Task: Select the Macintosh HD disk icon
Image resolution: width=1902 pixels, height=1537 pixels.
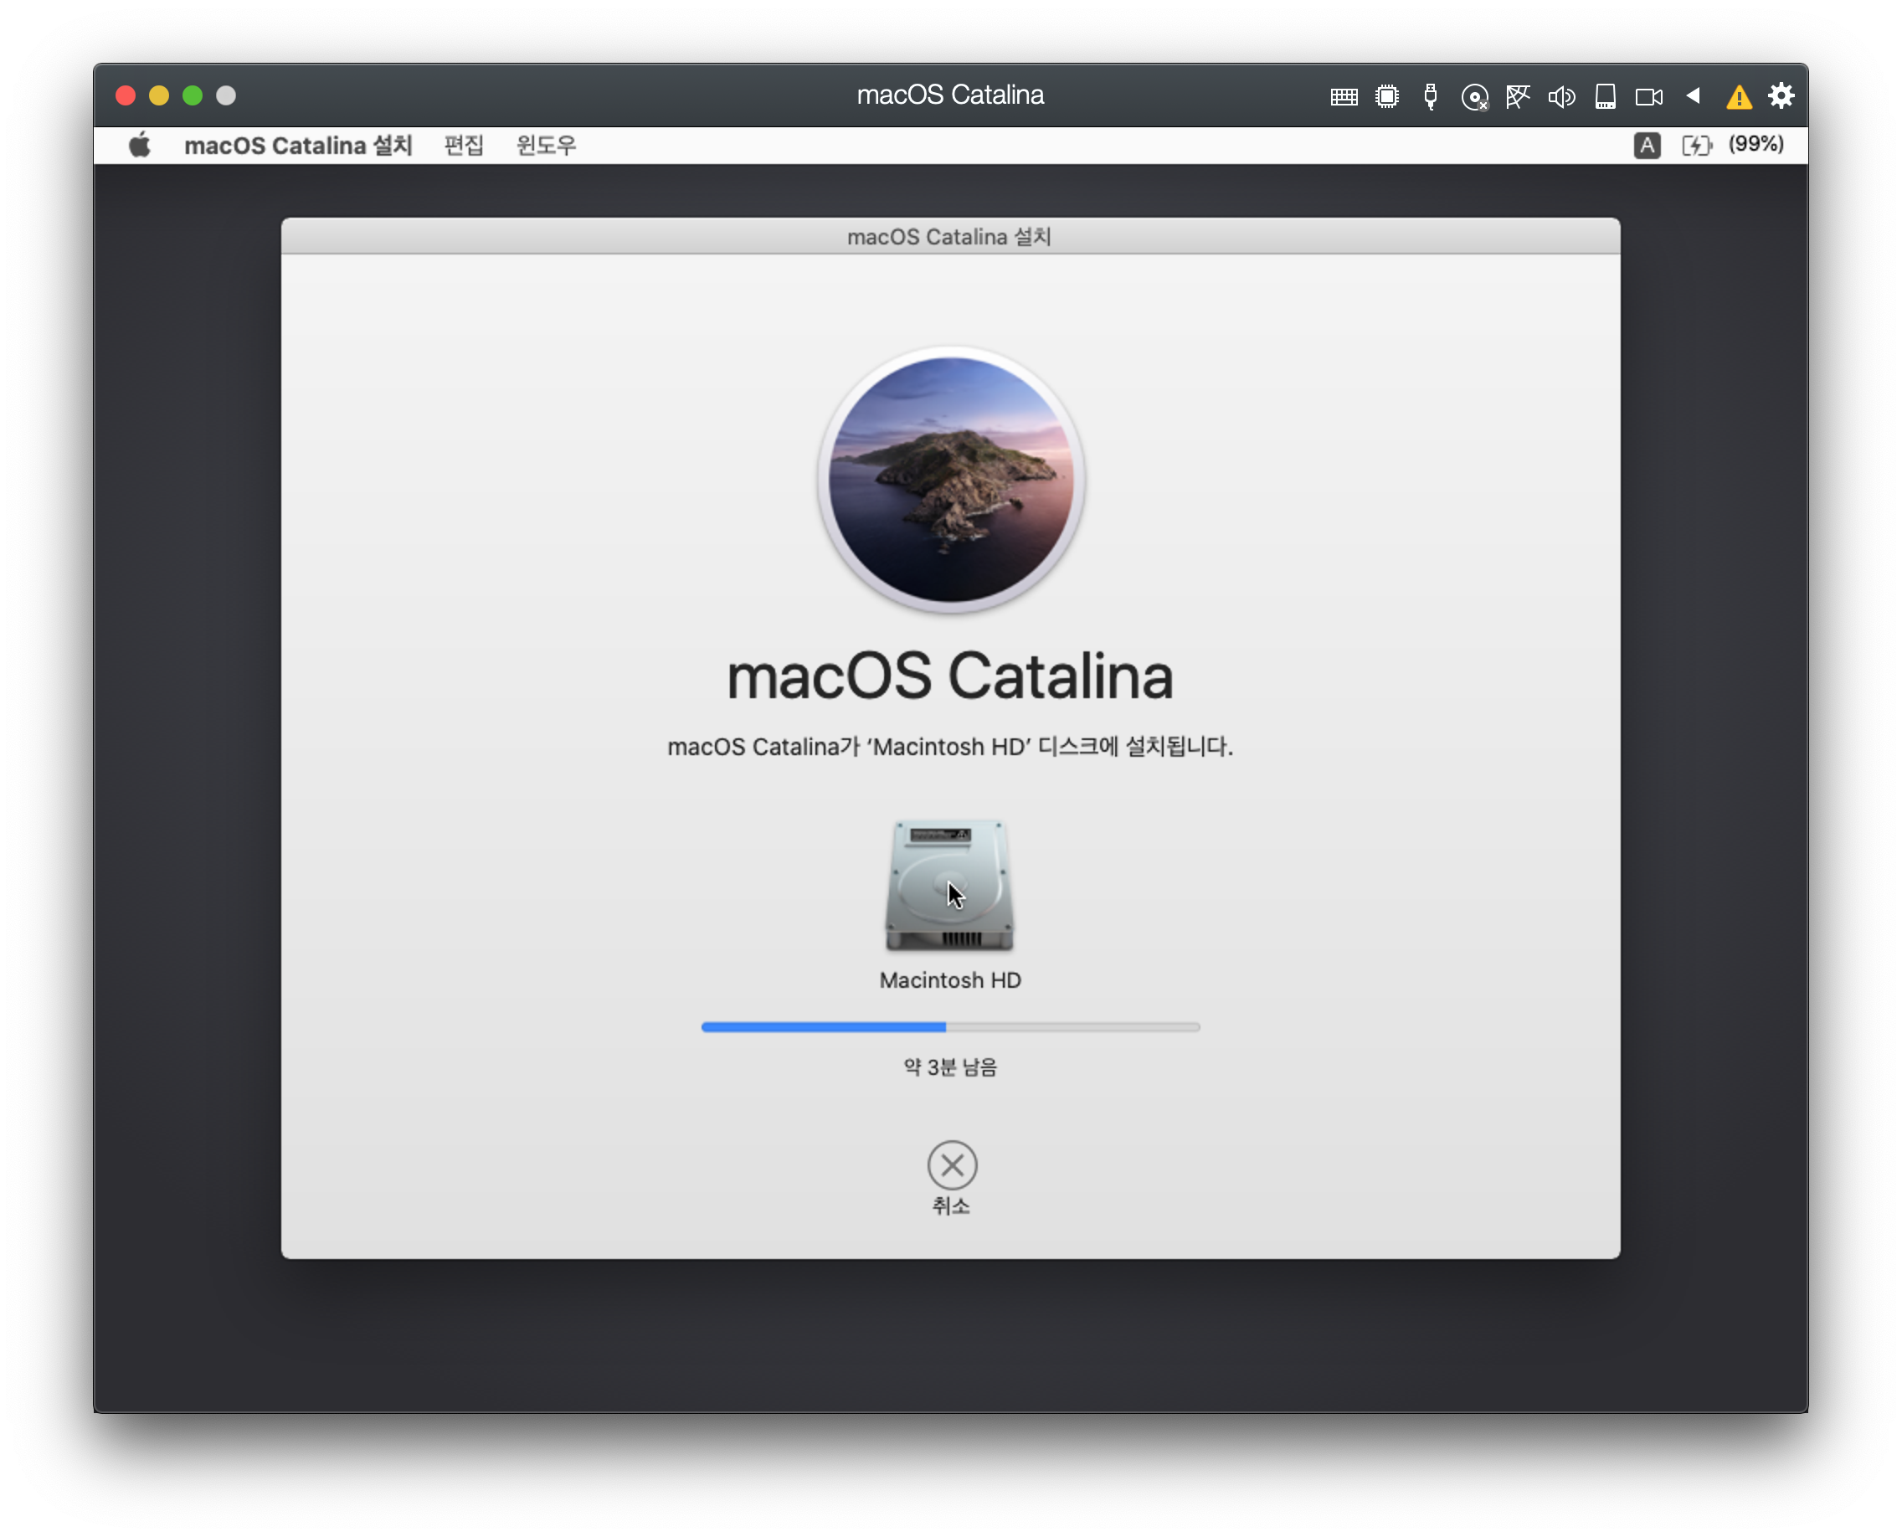Action: pyautogui.click(x=950, y=887)
